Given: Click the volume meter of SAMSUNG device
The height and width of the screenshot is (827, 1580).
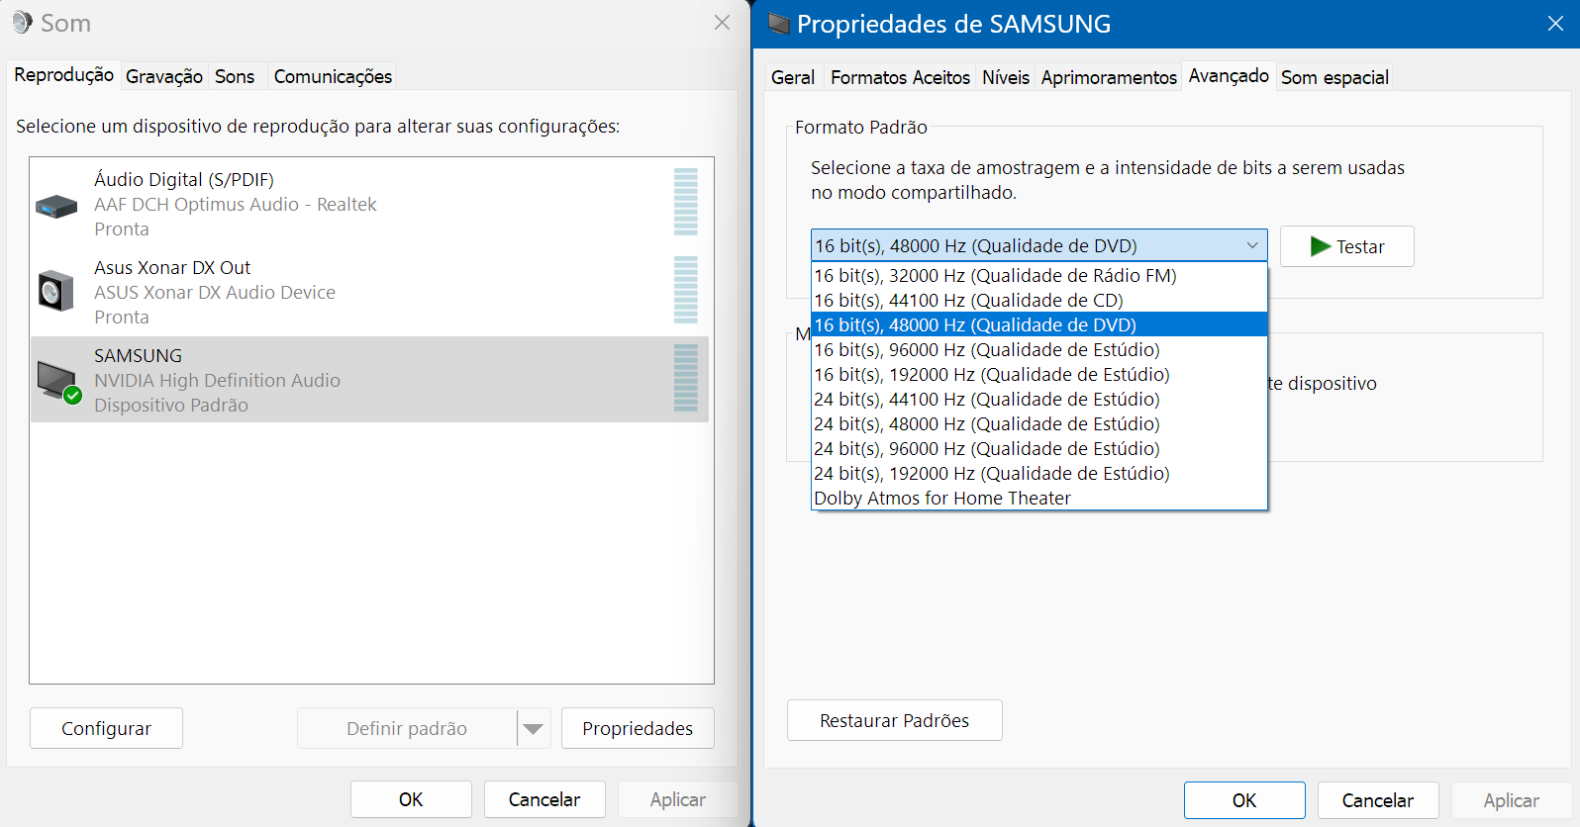Looking at the screenshot, I should (686, 378).
